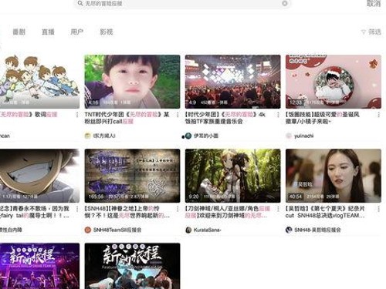The height and width of the screenshot is (289, 386).
Task: Switch to the 番剧 tab
Action: (19, 32)
